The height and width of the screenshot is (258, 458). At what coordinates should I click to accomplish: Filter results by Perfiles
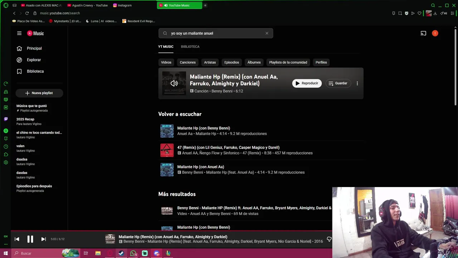321,62
